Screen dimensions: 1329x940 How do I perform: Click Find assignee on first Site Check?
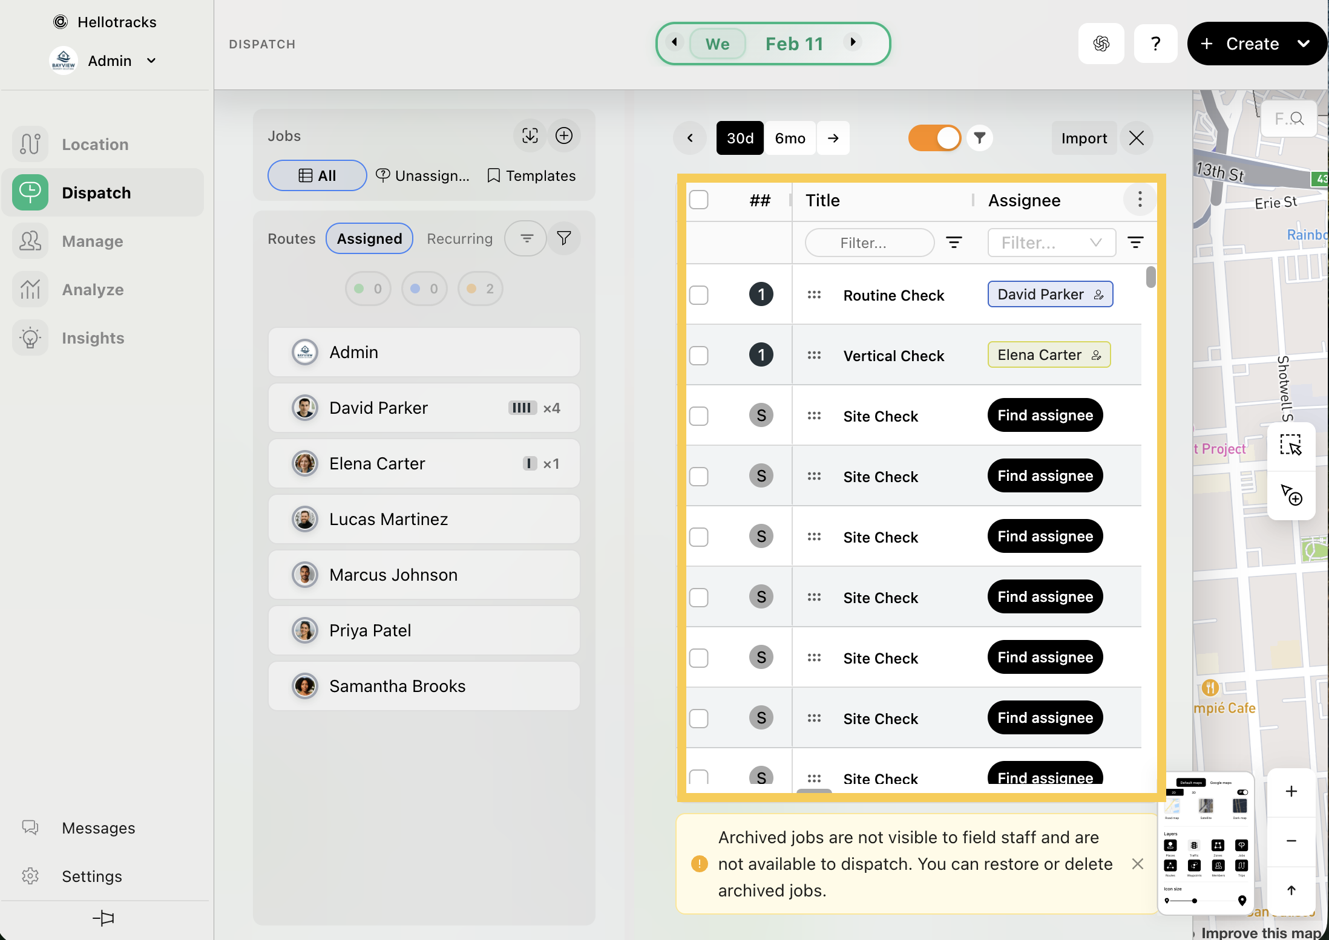pyautogui.click(x=1045, y=416)
